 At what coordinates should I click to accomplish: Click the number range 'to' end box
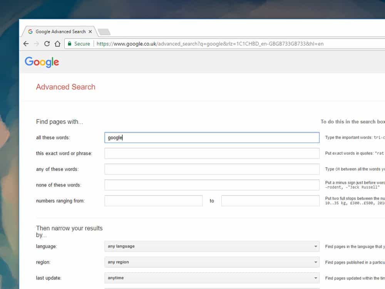pyautogui.click(x=270, y=201)
